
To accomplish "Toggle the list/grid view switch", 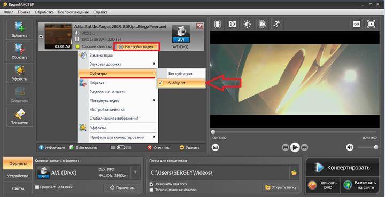I will 121,147.
